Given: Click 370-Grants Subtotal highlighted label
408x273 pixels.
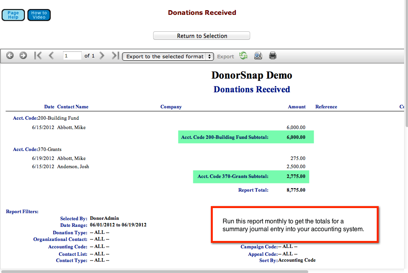Looking at the screenshot, I should 233,176.
